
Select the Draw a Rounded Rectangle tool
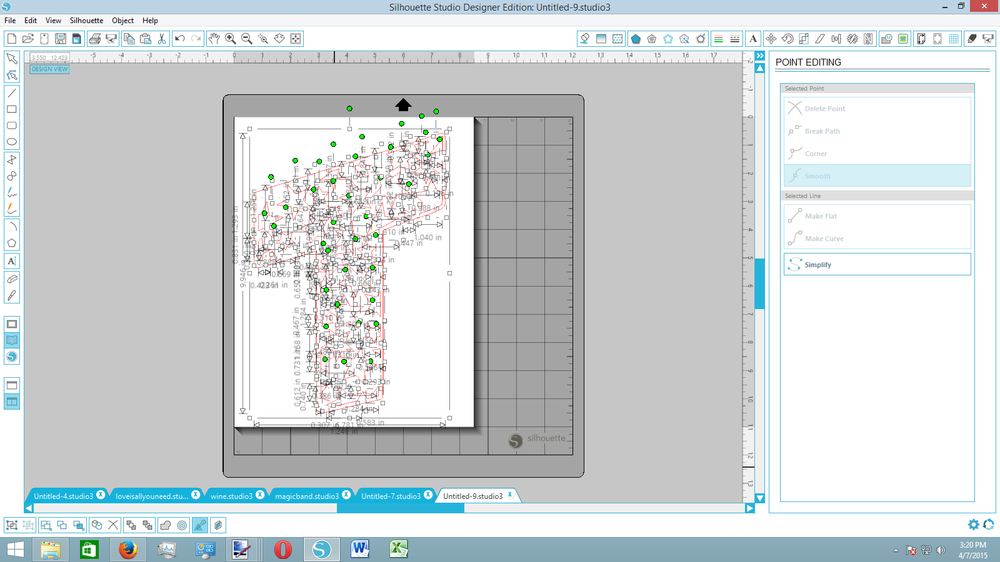click(x=11, y=126)
